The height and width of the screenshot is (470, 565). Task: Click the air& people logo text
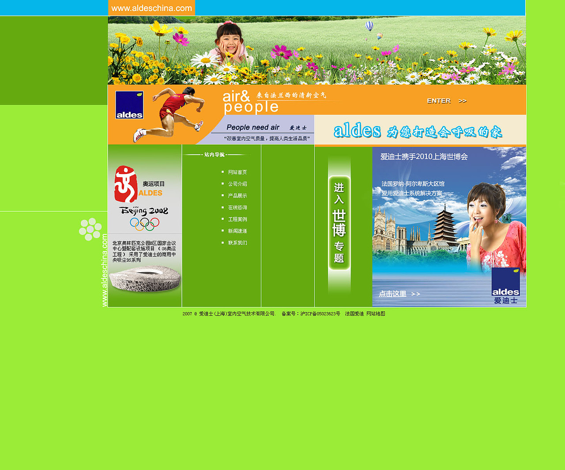tap(251, 102)
